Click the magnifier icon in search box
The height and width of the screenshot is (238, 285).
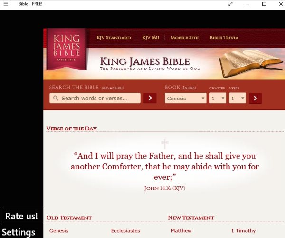coord(56,98)
